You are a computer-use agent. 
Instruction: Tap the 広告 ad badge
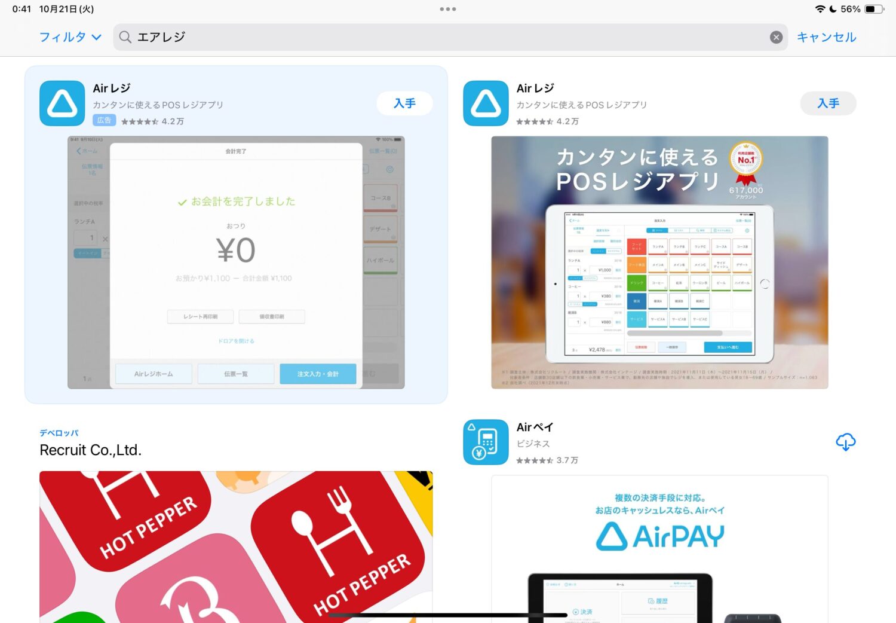click(104, 120)
